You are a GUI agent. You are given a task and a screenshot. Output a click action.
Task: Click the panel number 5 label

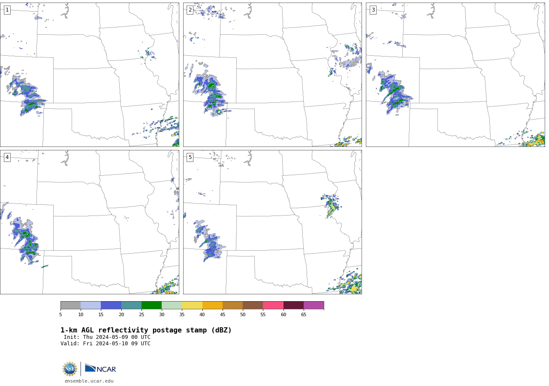[190, 157]
